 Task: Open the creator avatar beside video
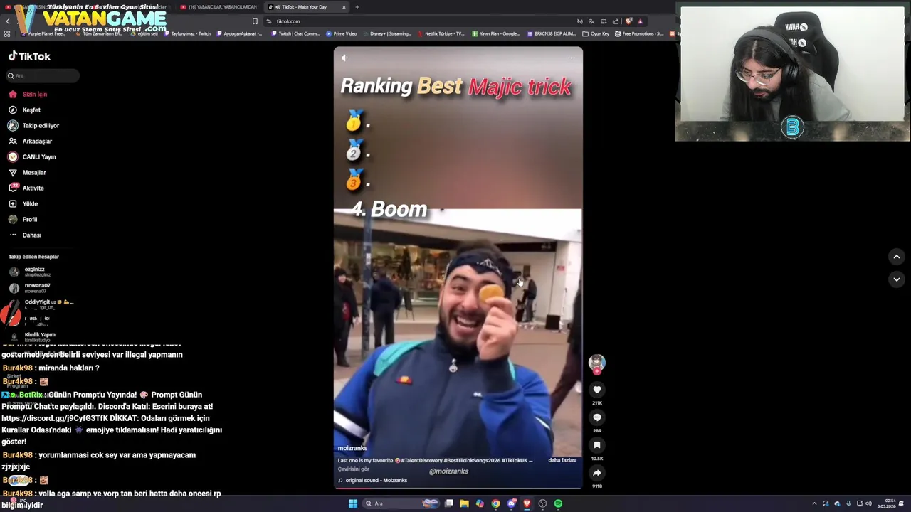click(x=596, y=363)
